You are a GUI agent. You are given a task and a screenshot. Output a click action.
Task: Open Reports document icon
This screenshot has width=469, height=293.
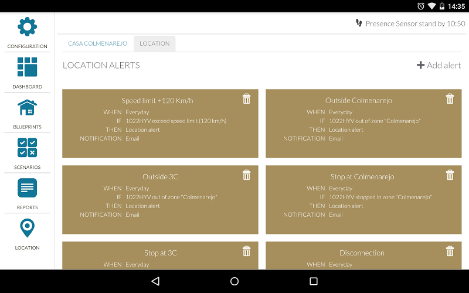(x=27, y=188)
